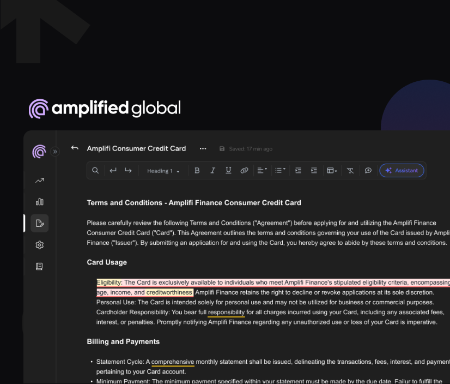
Task: Toggle underline formatting
Action: [228, 170]
